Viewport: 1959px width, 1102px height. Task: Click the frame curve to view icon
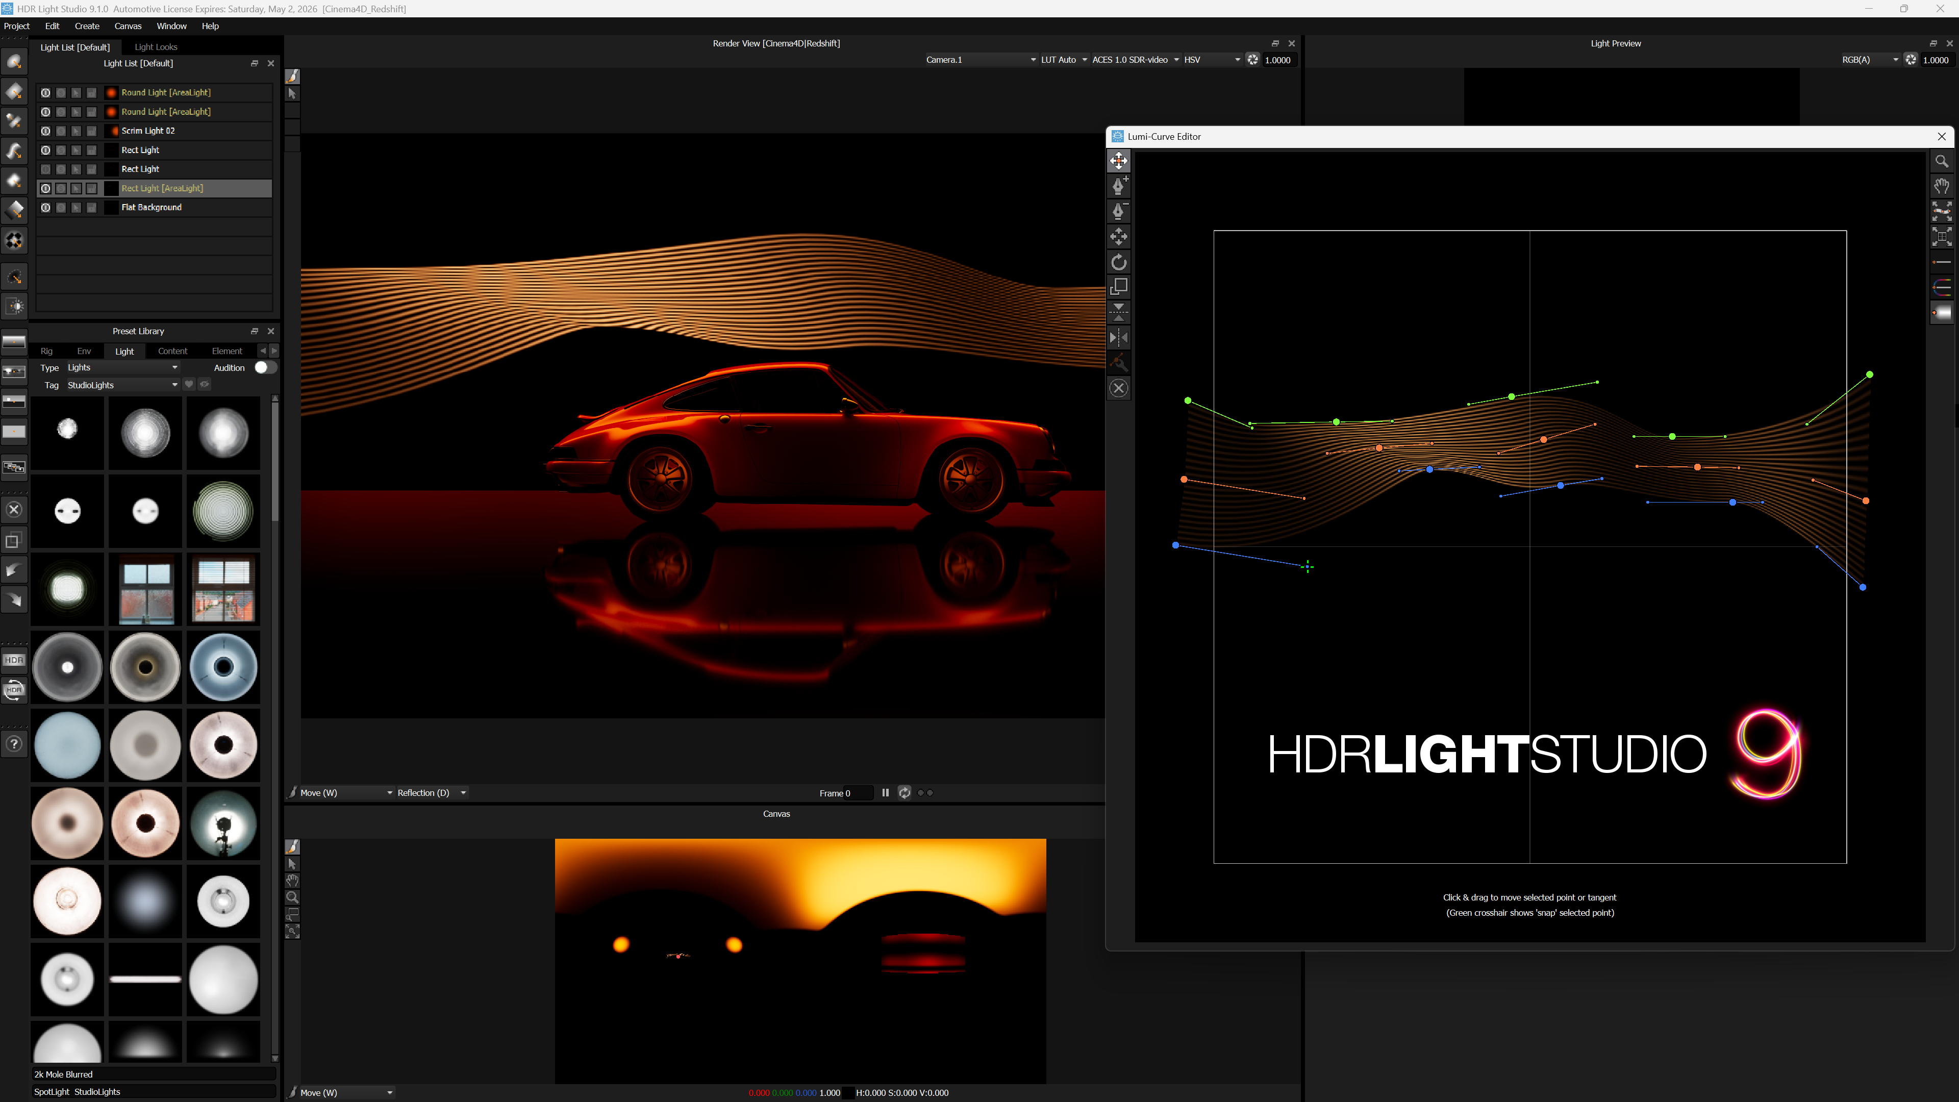click(1942, 211)
